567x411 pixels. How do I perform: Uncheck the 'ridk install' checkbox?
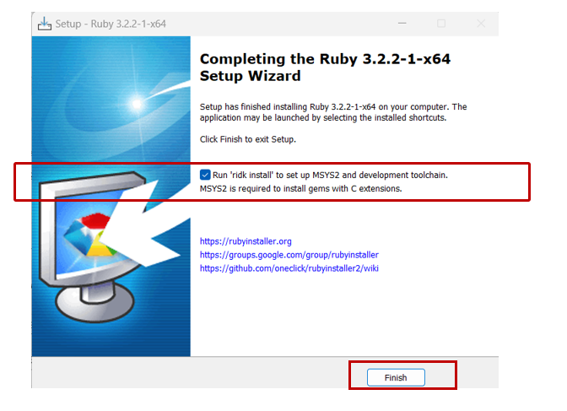[x=205, y=175]
